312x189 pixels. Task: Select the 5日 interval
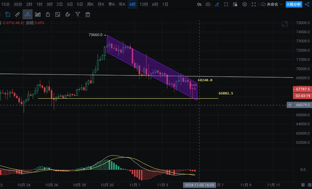coord(80,4)
